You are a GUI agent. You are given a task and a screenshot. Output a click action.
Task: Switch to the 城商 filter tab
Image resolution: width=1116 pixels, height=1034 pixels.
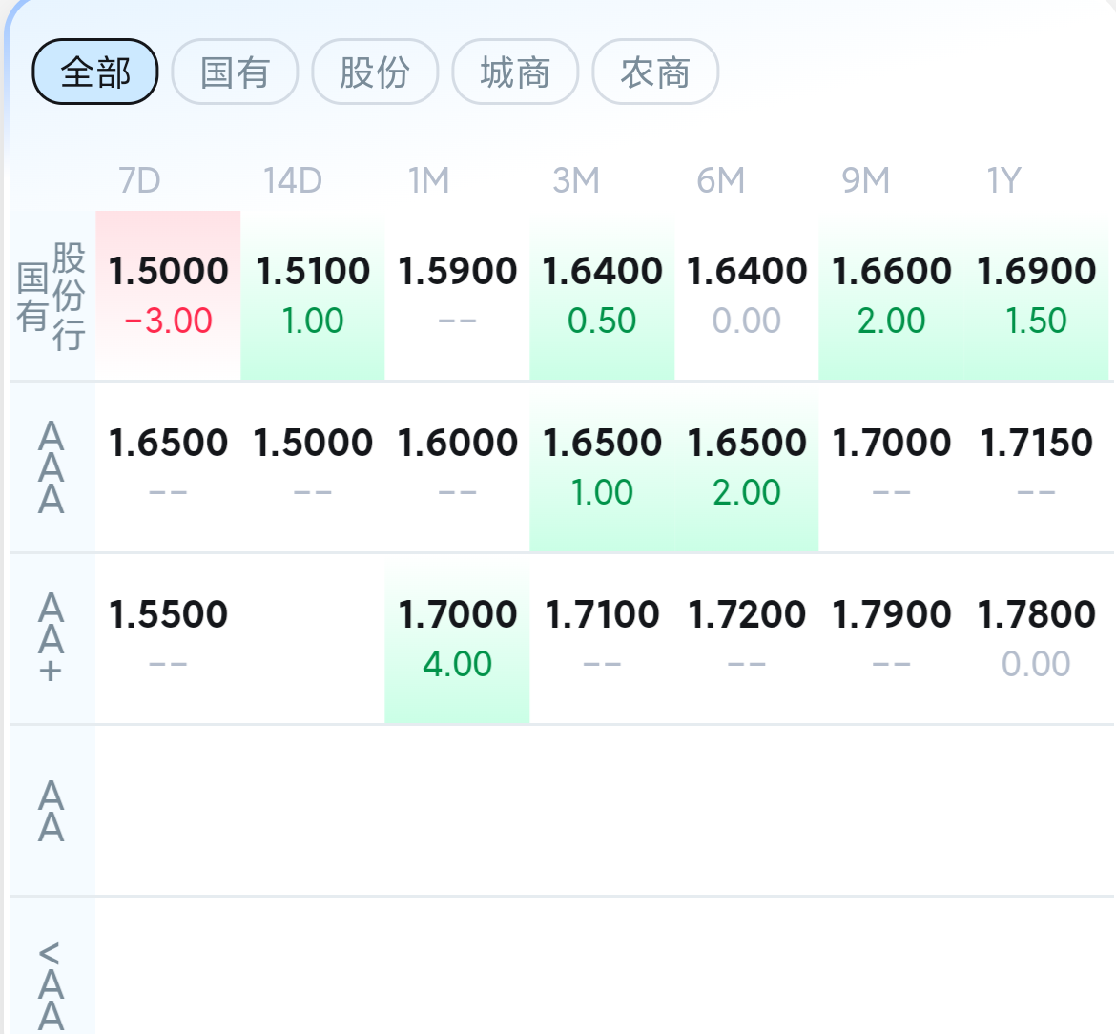515,72
